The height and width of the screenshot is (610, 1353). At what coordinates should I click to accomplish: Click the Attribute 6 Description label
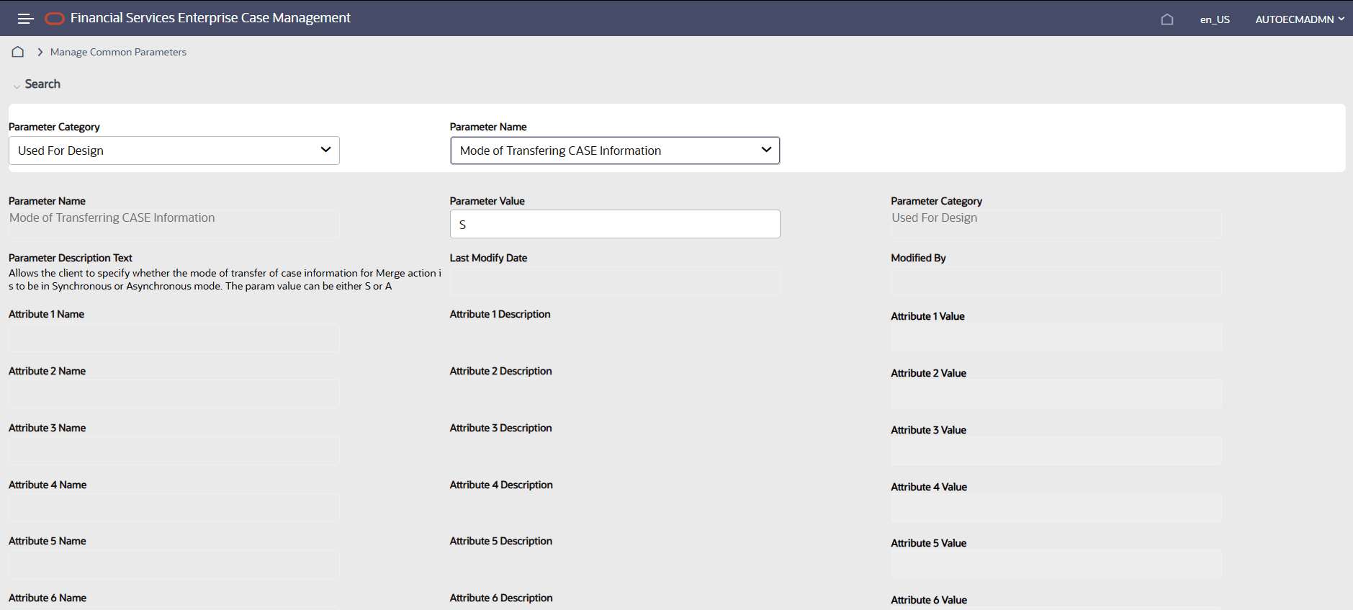[501, 598]
